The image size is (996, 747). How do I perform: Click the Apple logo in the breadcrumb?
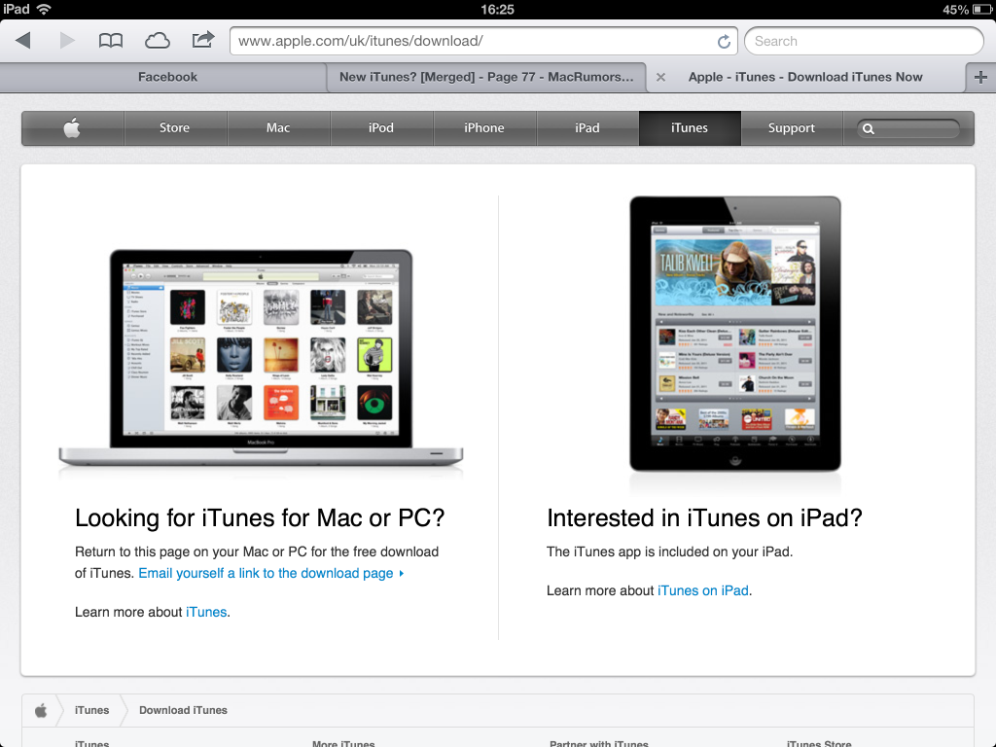coord(41,710)
